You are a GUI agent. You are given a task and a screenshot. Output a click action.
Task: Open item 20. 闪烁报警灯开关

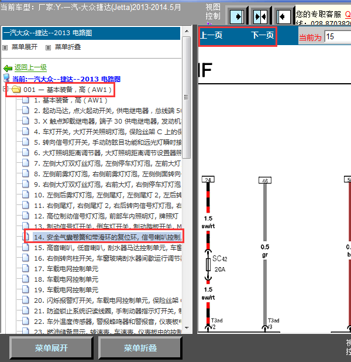(x=108, y=300)
